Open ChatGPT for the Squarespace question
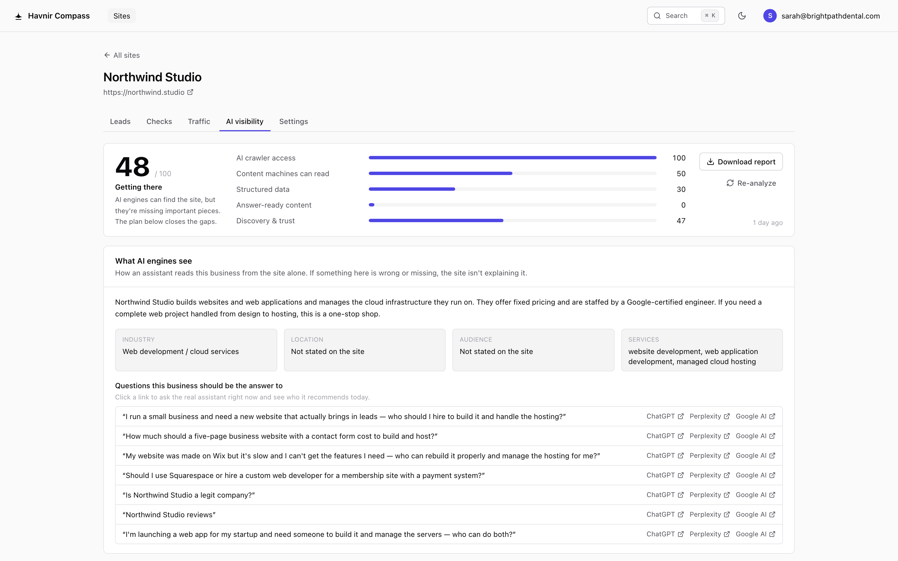Viewport: 898px width, 561px height. pos(665,475)
